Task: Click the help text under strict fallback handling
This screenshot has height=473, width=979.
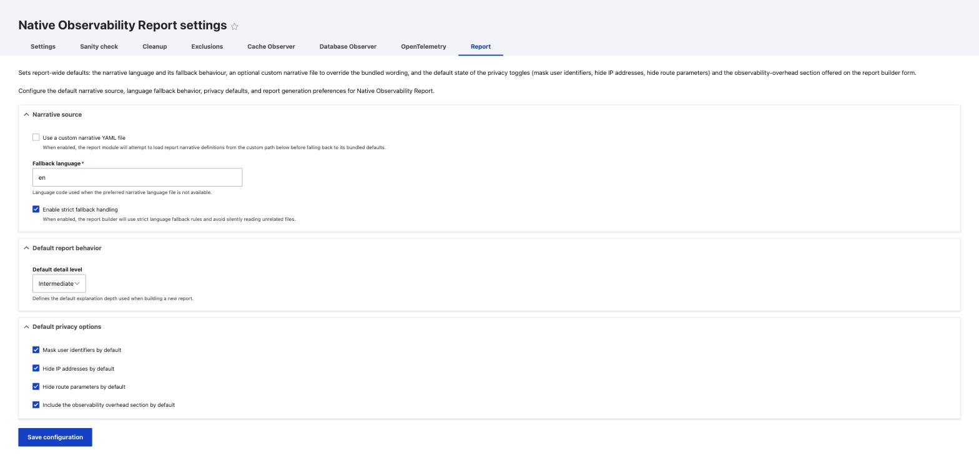Action: [169, 220]
